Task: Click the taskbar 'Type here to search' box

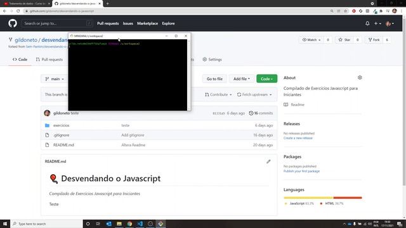Action: [x=46, y=224]
